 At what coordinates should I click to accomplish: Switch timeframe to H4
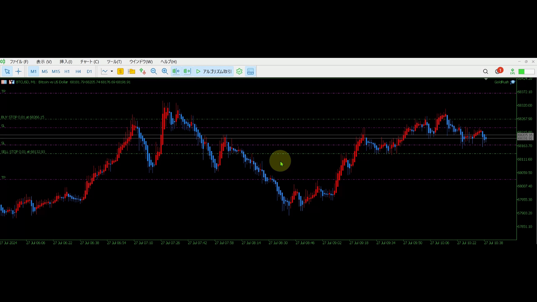(x=78, y=72)
